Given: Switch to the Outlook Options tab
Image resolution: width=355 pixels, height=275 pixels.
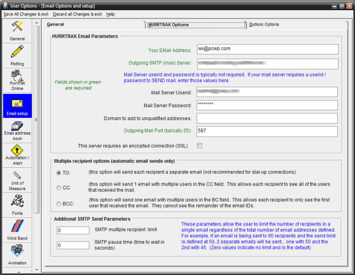Looking at the screenshot, I should 264,24.
